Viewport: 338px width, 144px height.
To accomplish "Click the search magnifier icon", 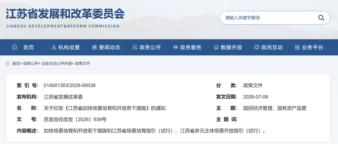I will [321, 18].
